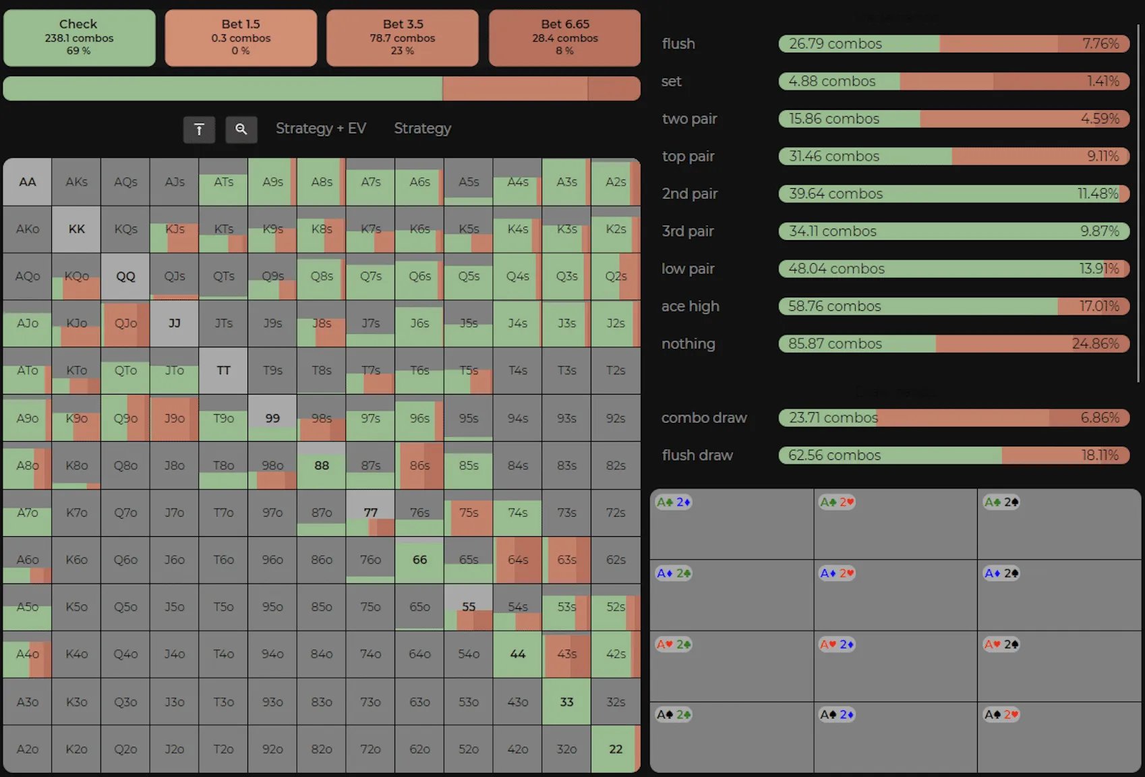Viewport: 1145px width, 777px height.
Task: Click the Check action button
Action: (x=79, y=38)
